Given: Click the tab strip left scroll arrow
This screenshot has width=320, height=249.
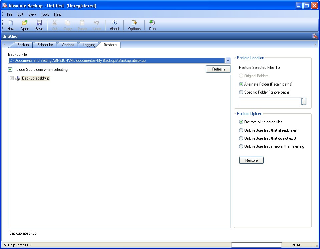Looking at the screenshot, I should point(4,44).
